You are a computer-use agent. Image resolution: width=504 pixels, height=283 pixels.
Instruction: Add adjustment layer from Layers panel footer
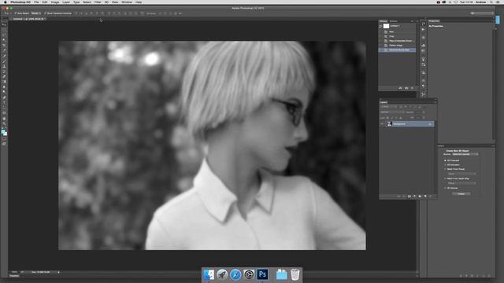415,196
